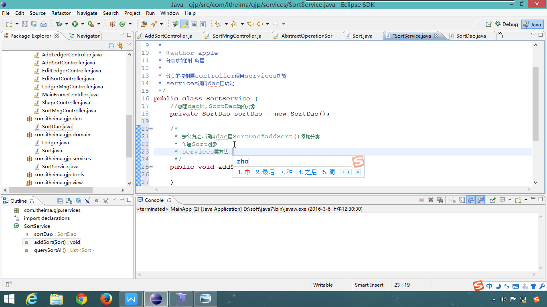Click Remove All Terminated Launches in Console

[x=440, y=200]
